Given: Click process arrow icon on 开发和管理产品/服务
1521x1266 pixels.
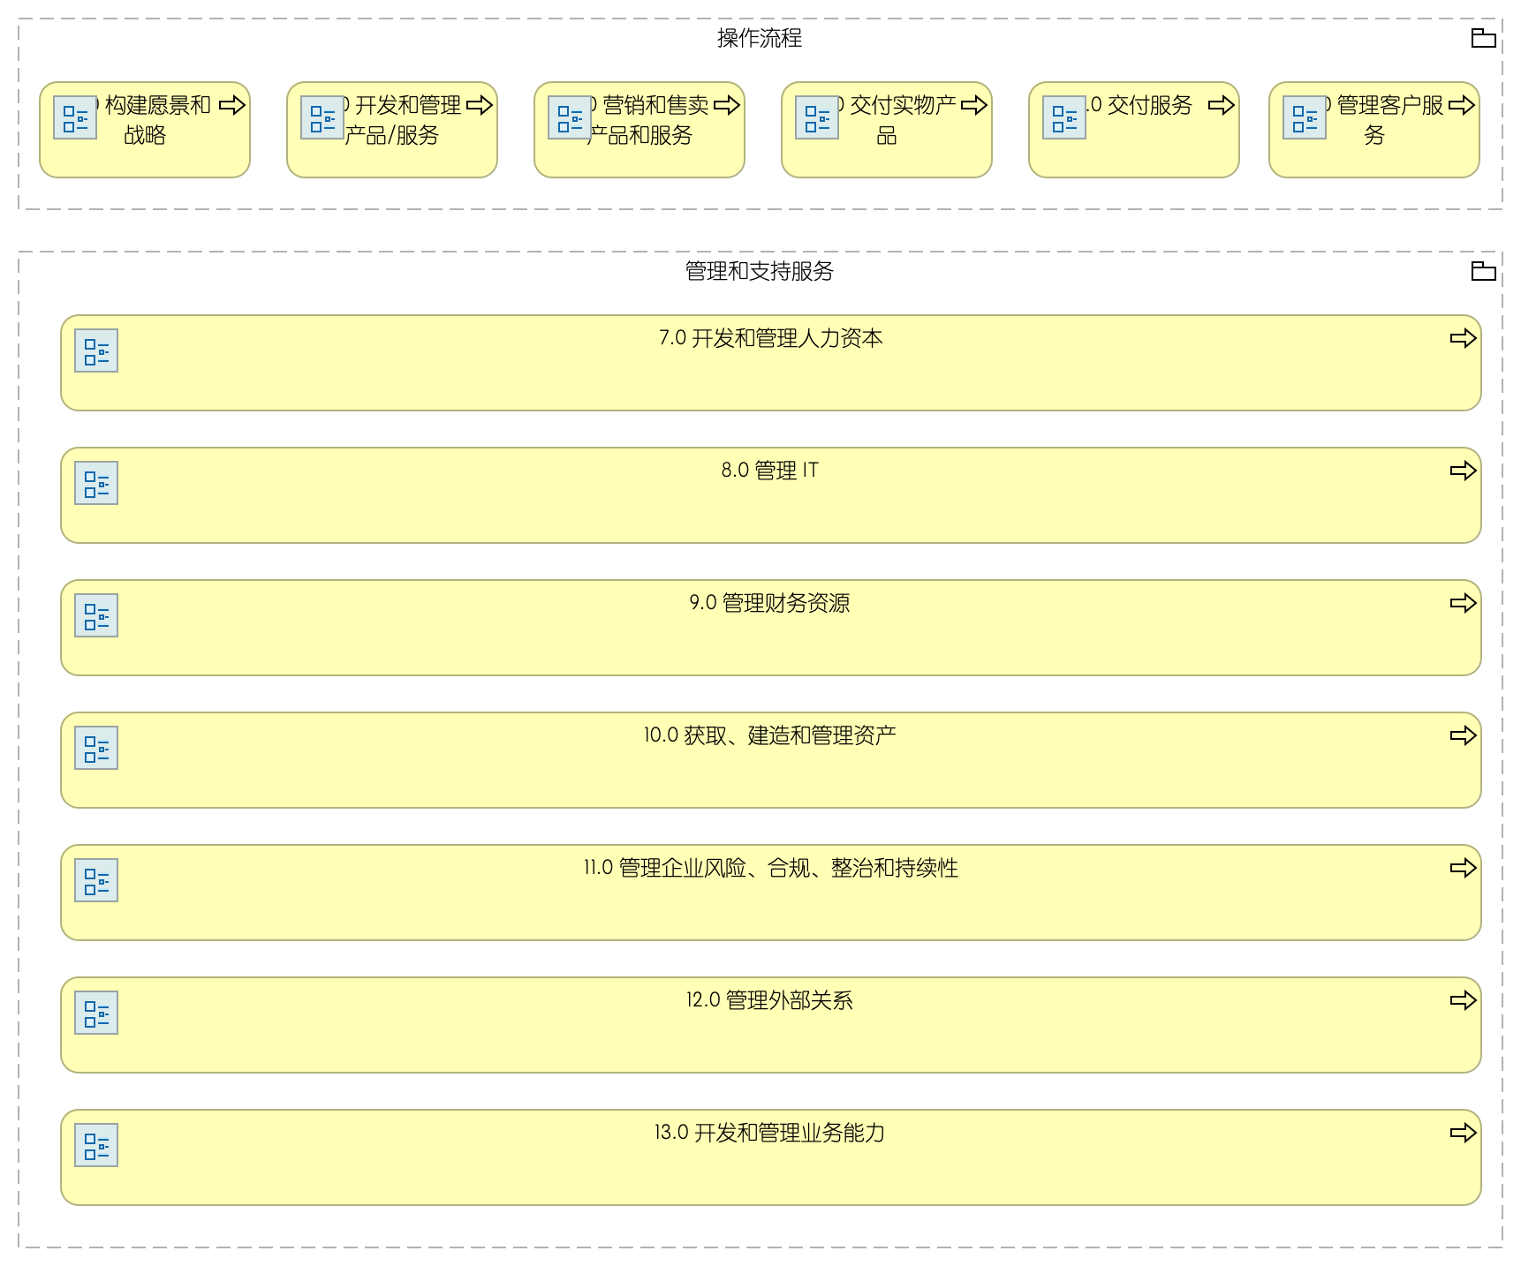Looking at the screenshot, I should click(480, 105).
